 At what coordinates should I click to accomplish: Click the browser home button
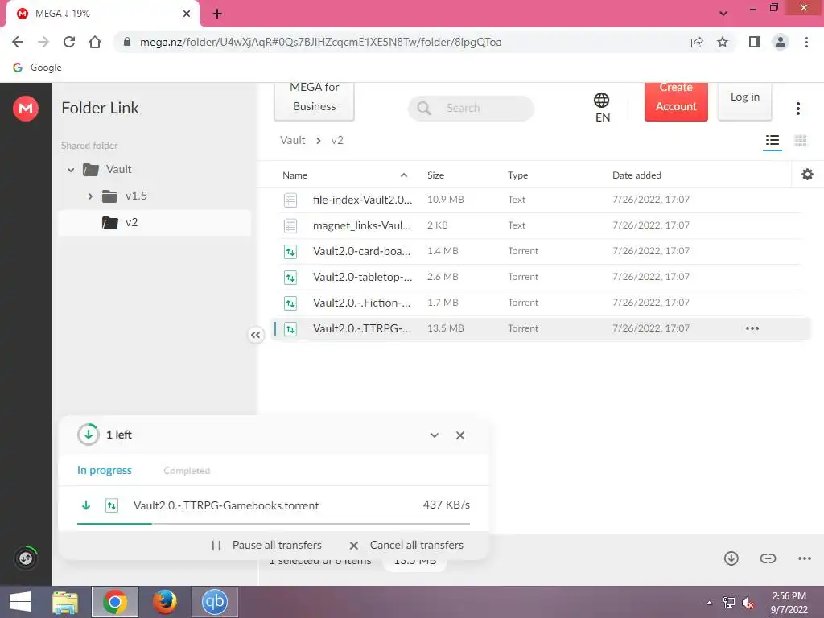(95, 42)
